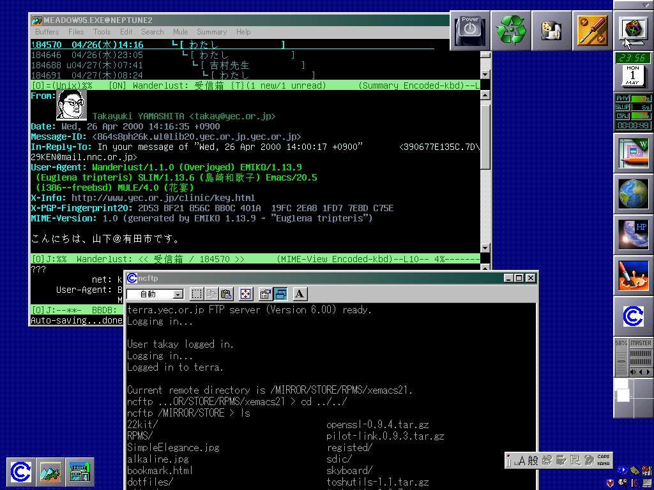The height and width of the screenshot is (490, 654).
Task: Open the green recycle dock icon
Action: click(511, 31)
